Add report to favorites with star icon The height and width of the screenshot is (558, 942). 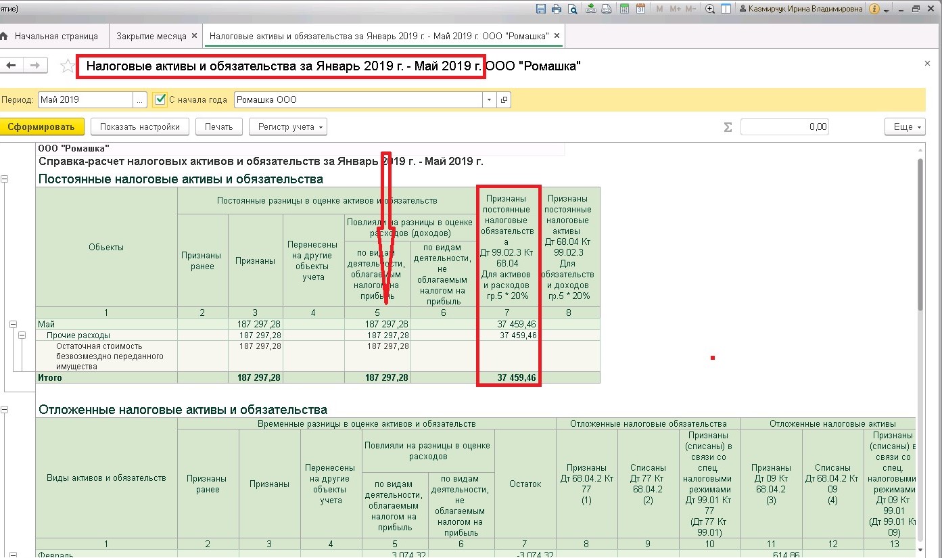tap(68, 66)
